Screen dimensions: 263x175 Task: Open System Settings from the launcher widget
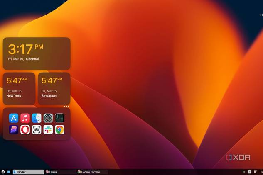(48, 118)
